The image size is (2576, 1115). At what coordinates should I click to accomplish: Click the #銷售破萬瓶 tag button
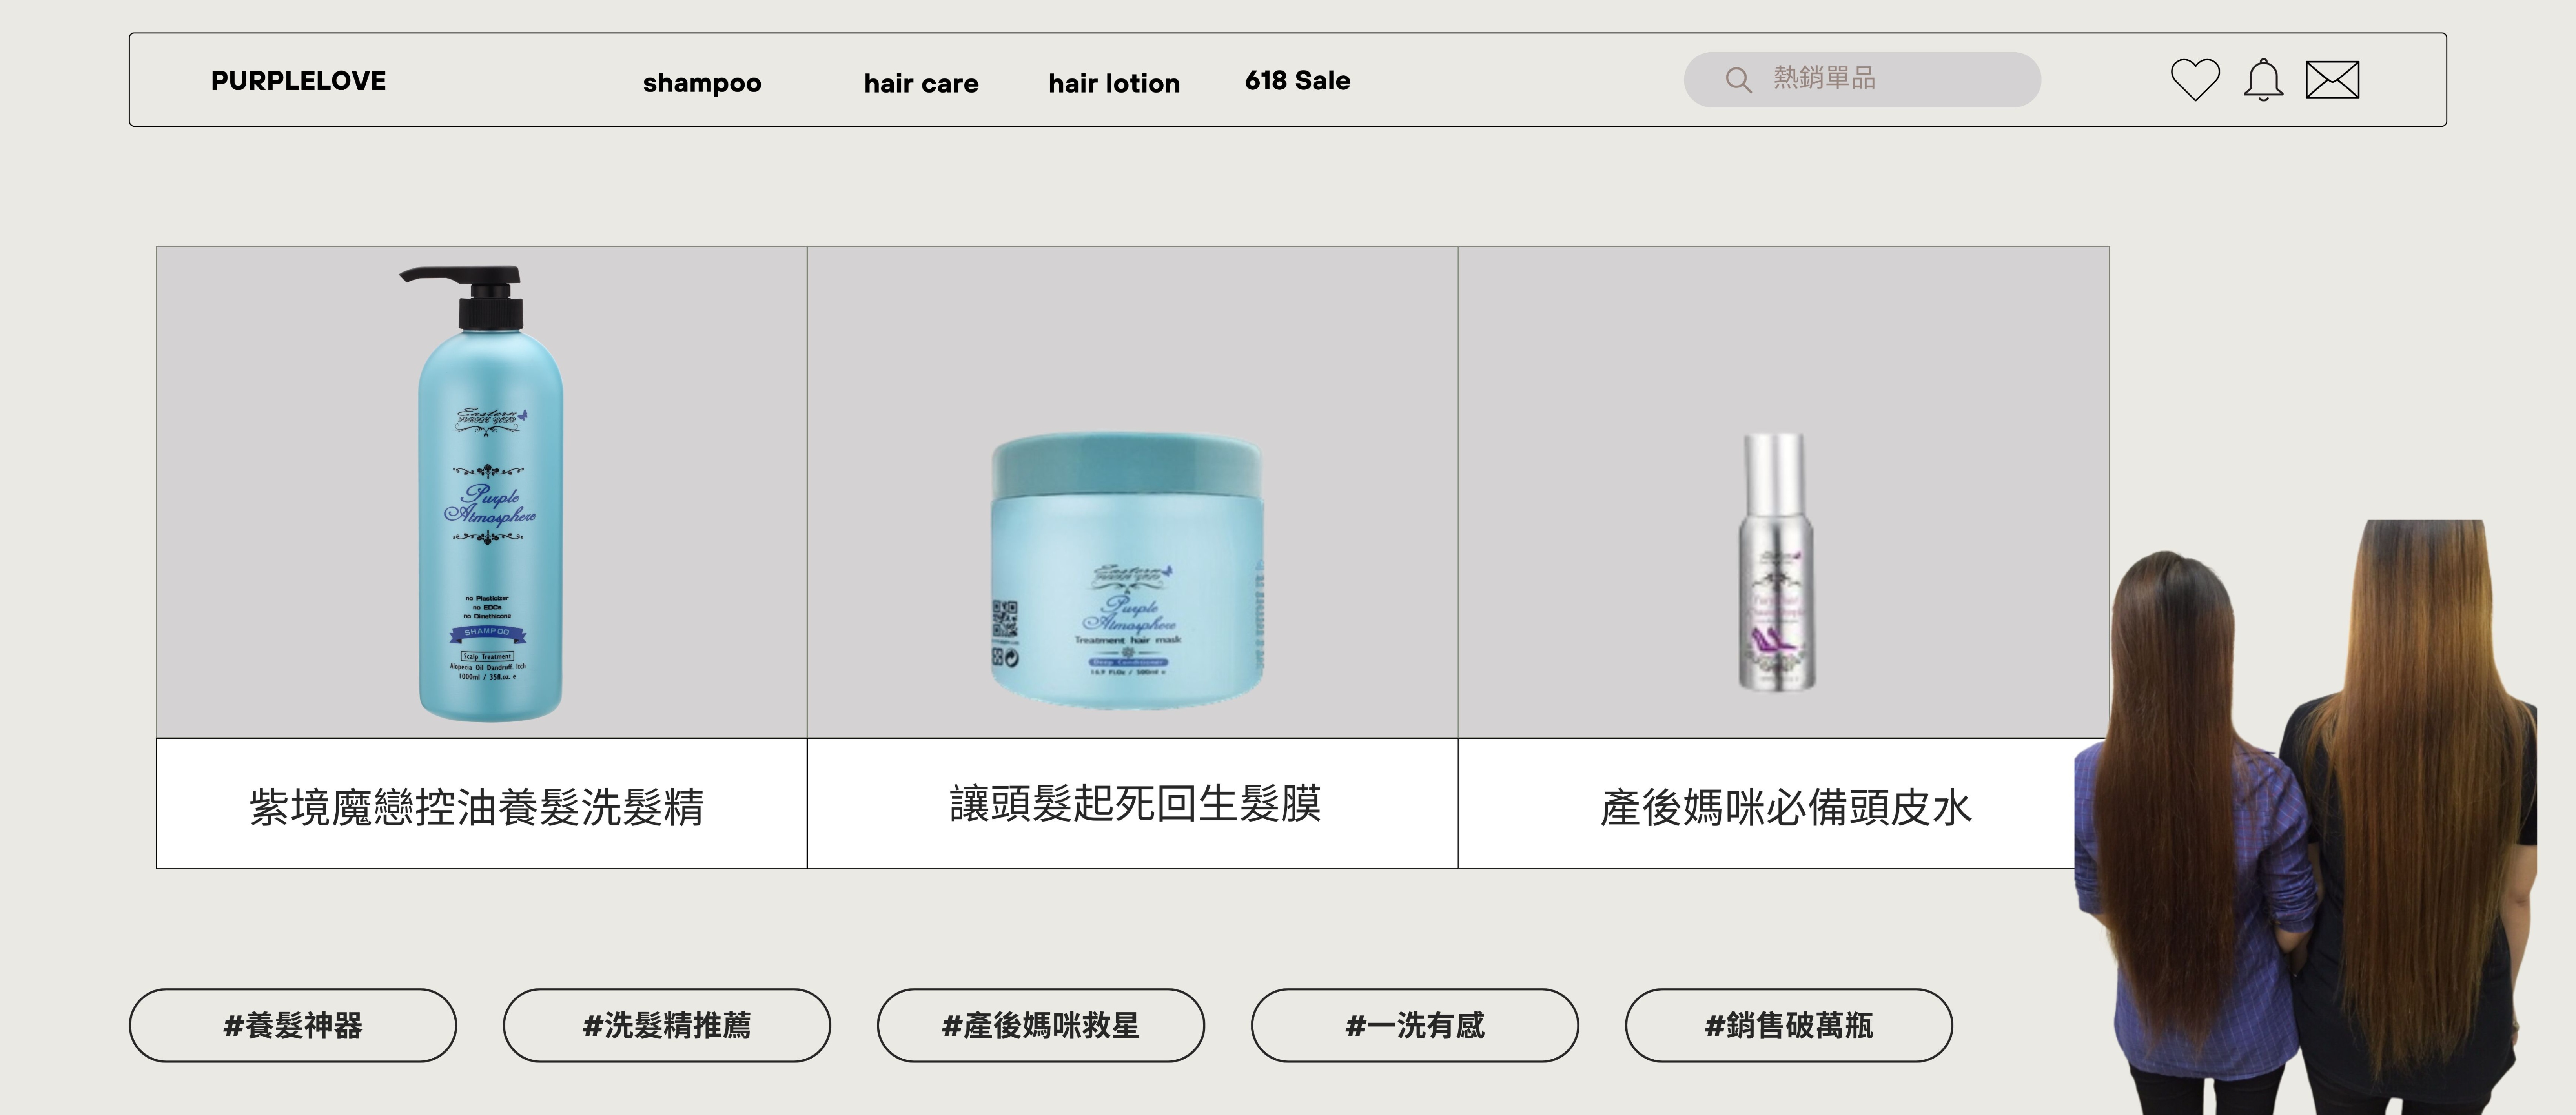tap(1789, 1025)
